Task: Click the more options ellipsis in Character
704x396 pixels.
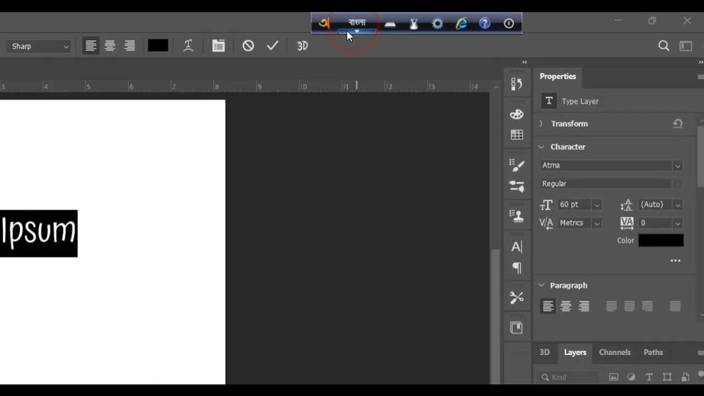Action: tap(675, 261)
